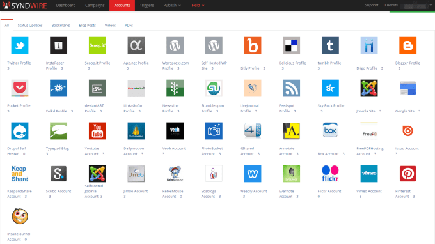Choose the Wordpress.com Profile icon
This screenshot has height=244, width=435.
175,45
